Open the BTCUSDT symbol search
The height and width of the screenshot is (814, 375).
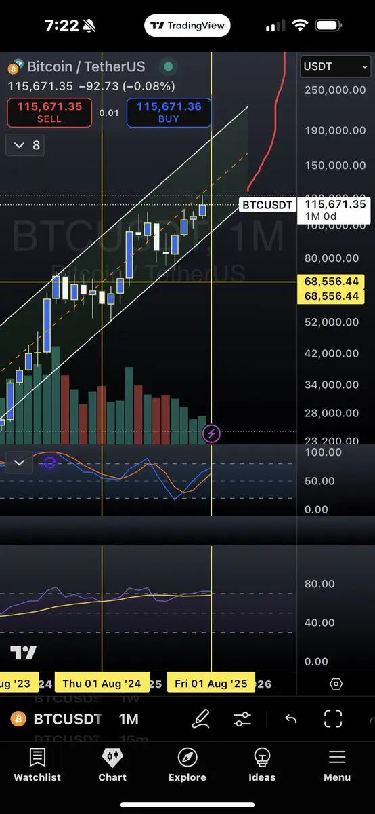68,719
